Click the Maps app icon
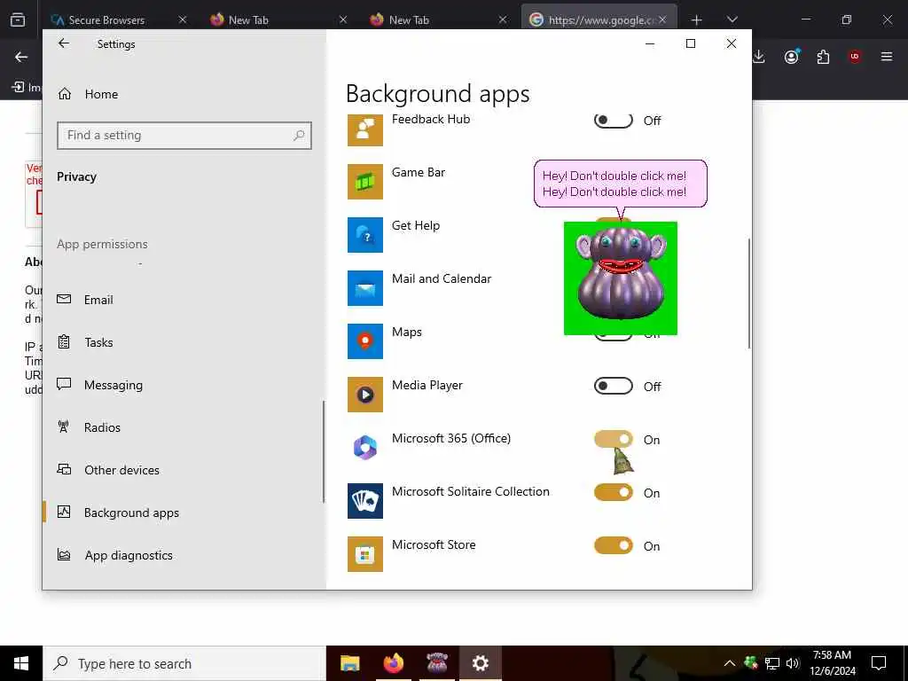The height and width of the screenshot is (681, 908). click(x=364, y=341)
